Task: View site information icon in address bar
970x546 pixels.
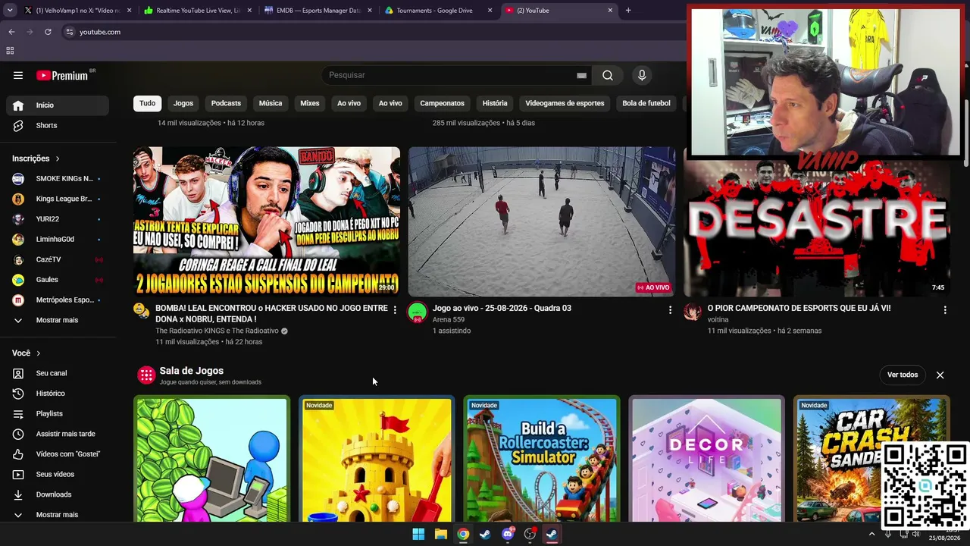Action: [69, 32]
